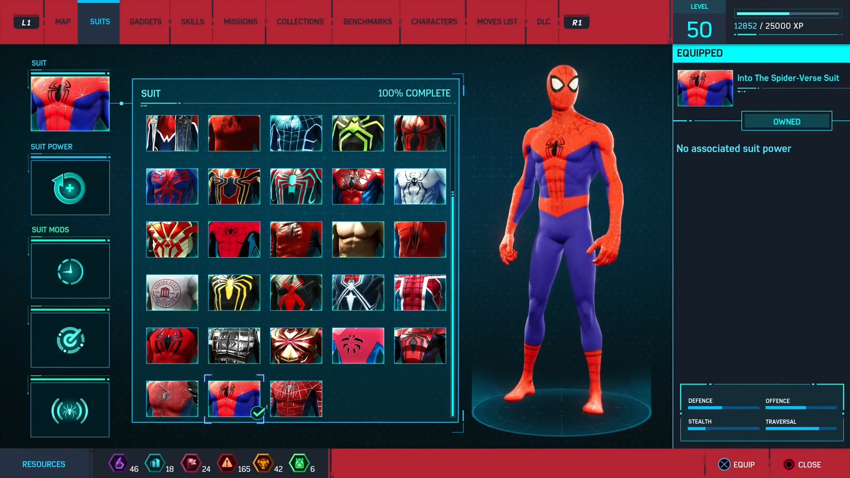This screenshot has width=850, height=478.
Task: Select the denim vest punk suit thumbnail
Action: 172,133
